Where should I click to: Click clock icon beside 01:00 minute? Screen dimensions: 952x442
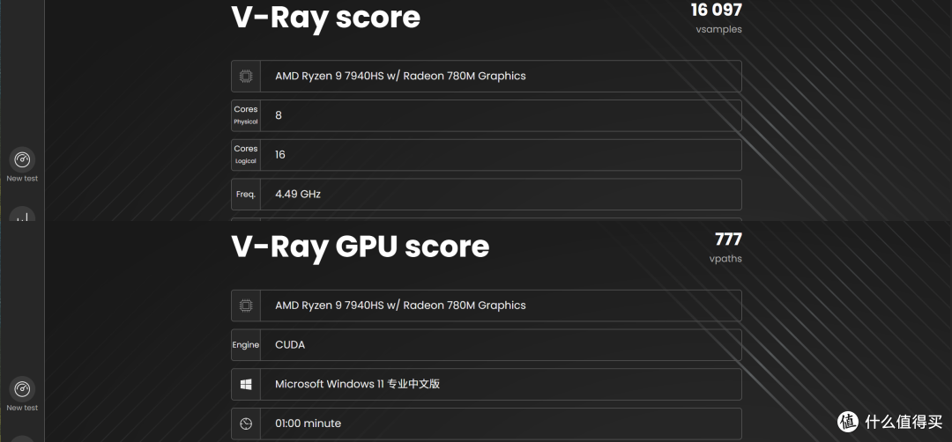(246, 424)
